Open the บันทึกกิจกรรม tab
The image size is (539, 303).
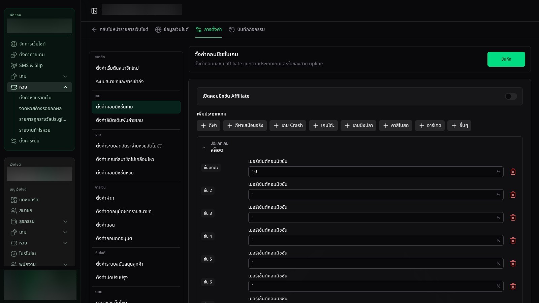point(247,30)
